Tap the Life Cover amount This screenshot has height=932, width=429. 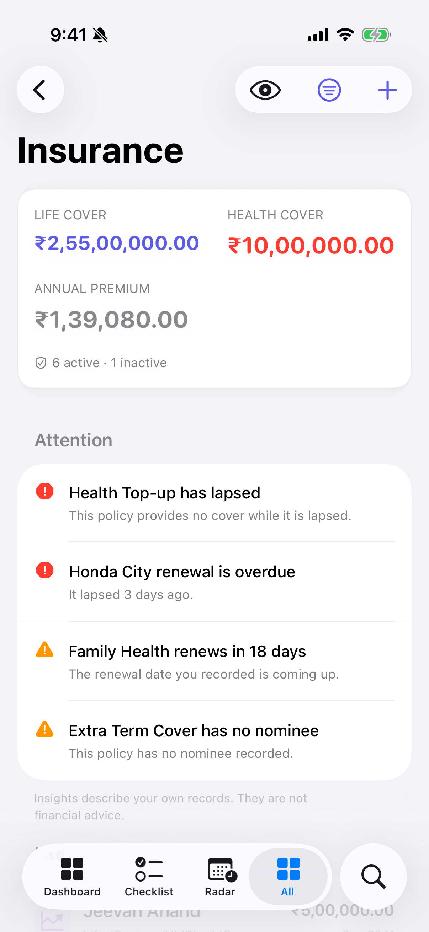point(117,243)
